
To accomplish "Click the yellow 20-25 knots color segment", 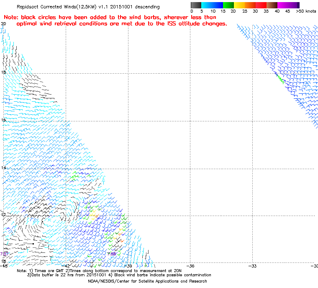I will point(239,5).
